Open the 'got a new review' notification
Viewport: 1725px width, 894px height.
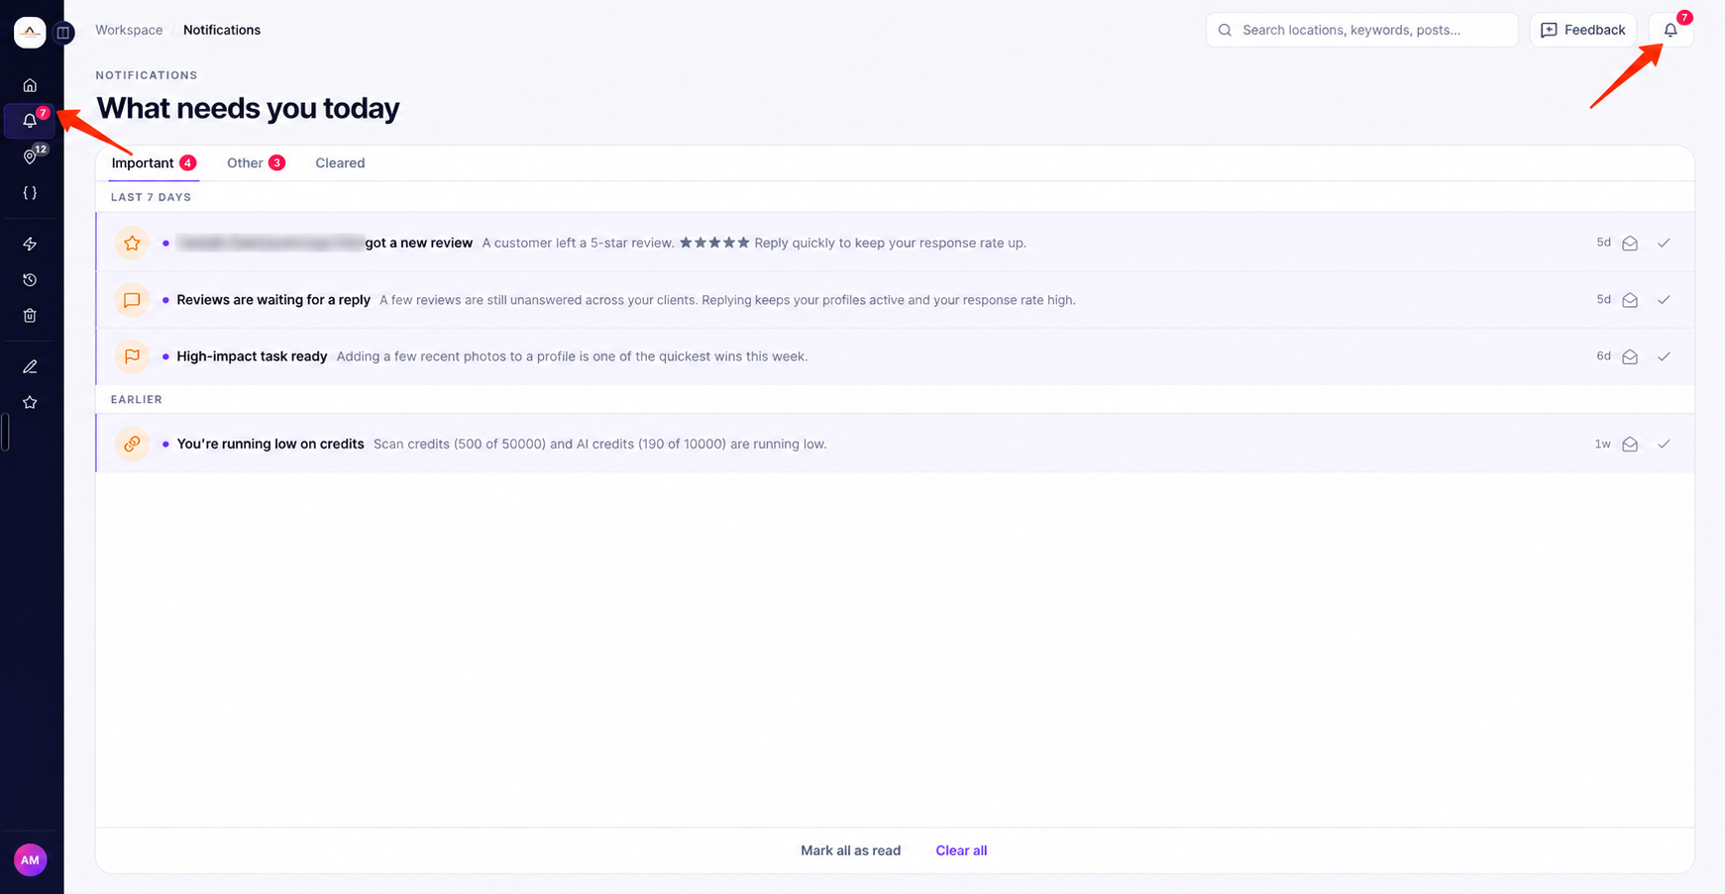tap(895, 243)
